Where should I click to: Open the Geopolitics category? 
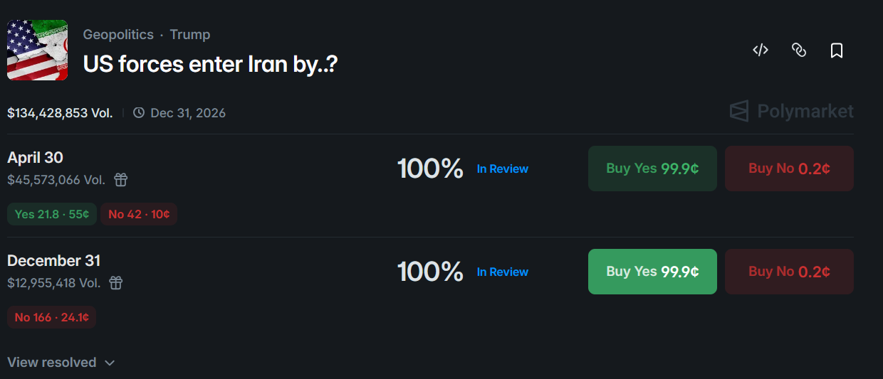118,35
